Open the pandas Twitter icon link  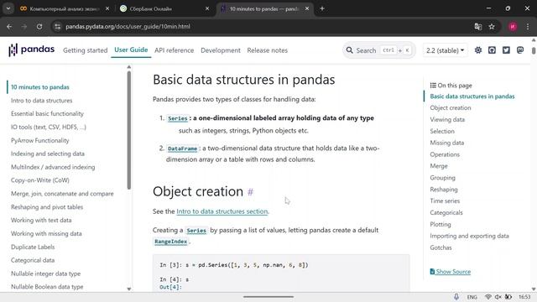506,50
